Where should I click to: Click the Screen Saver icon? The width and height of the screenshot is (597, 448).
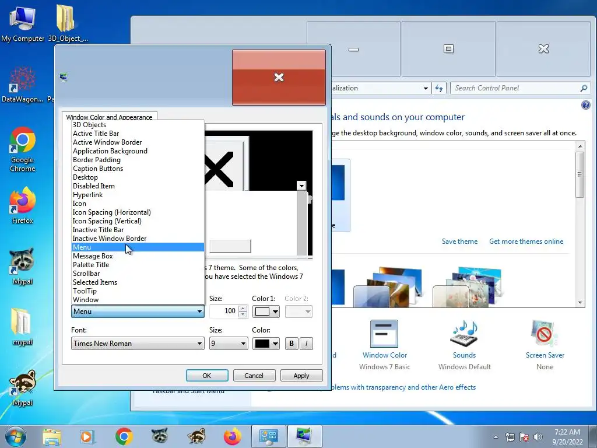pos(545,334)
